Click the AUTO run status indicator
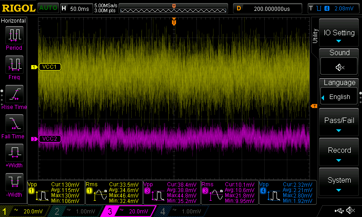The image size is (362, 217). [48, 8]
